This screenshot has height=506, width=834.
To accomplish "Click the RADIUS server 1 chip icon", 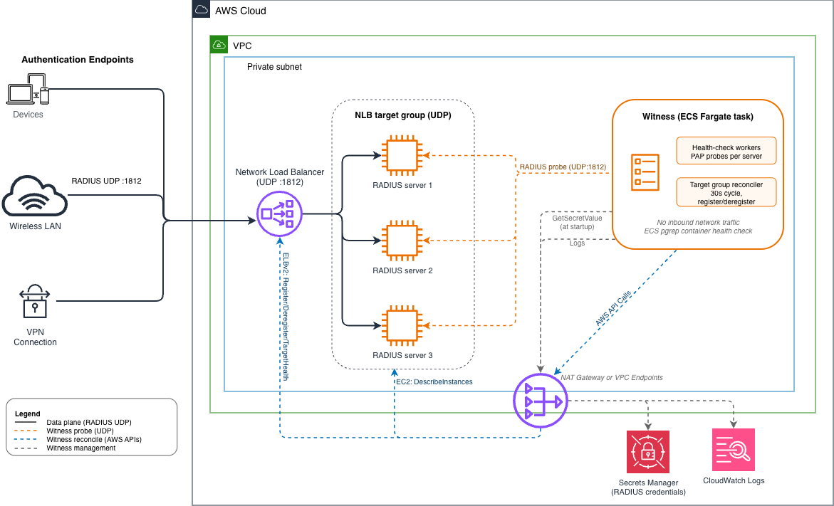I will (402, 155).
